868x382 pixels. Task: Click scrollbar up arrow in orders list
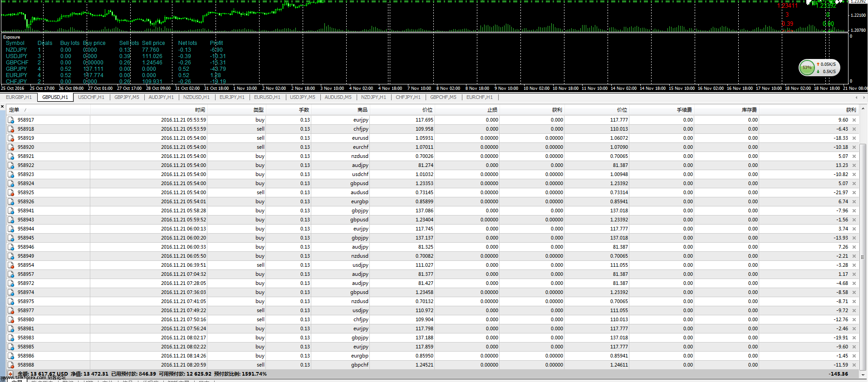tap(863, 109)
